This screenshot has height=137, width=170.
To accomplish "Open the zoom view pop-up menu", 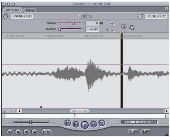I will pyautogui.click(x=85, y=16).
